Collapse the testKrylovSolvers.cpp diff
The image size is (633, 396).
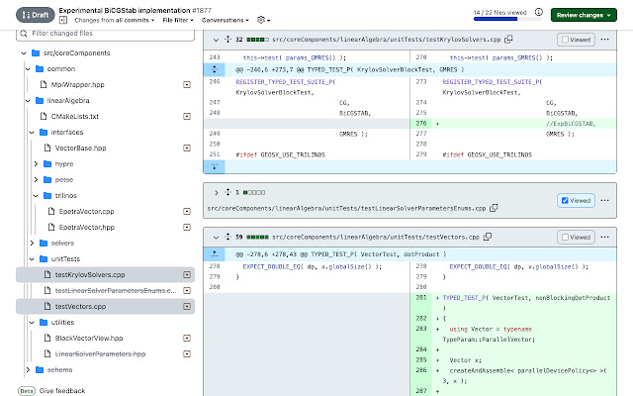click(216, 40)
